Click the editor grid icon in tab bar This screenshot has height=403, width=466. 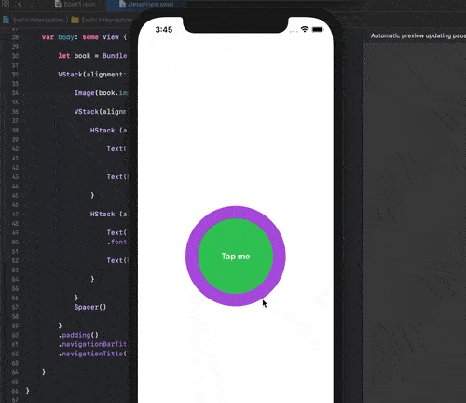click(x=6, y=4)
